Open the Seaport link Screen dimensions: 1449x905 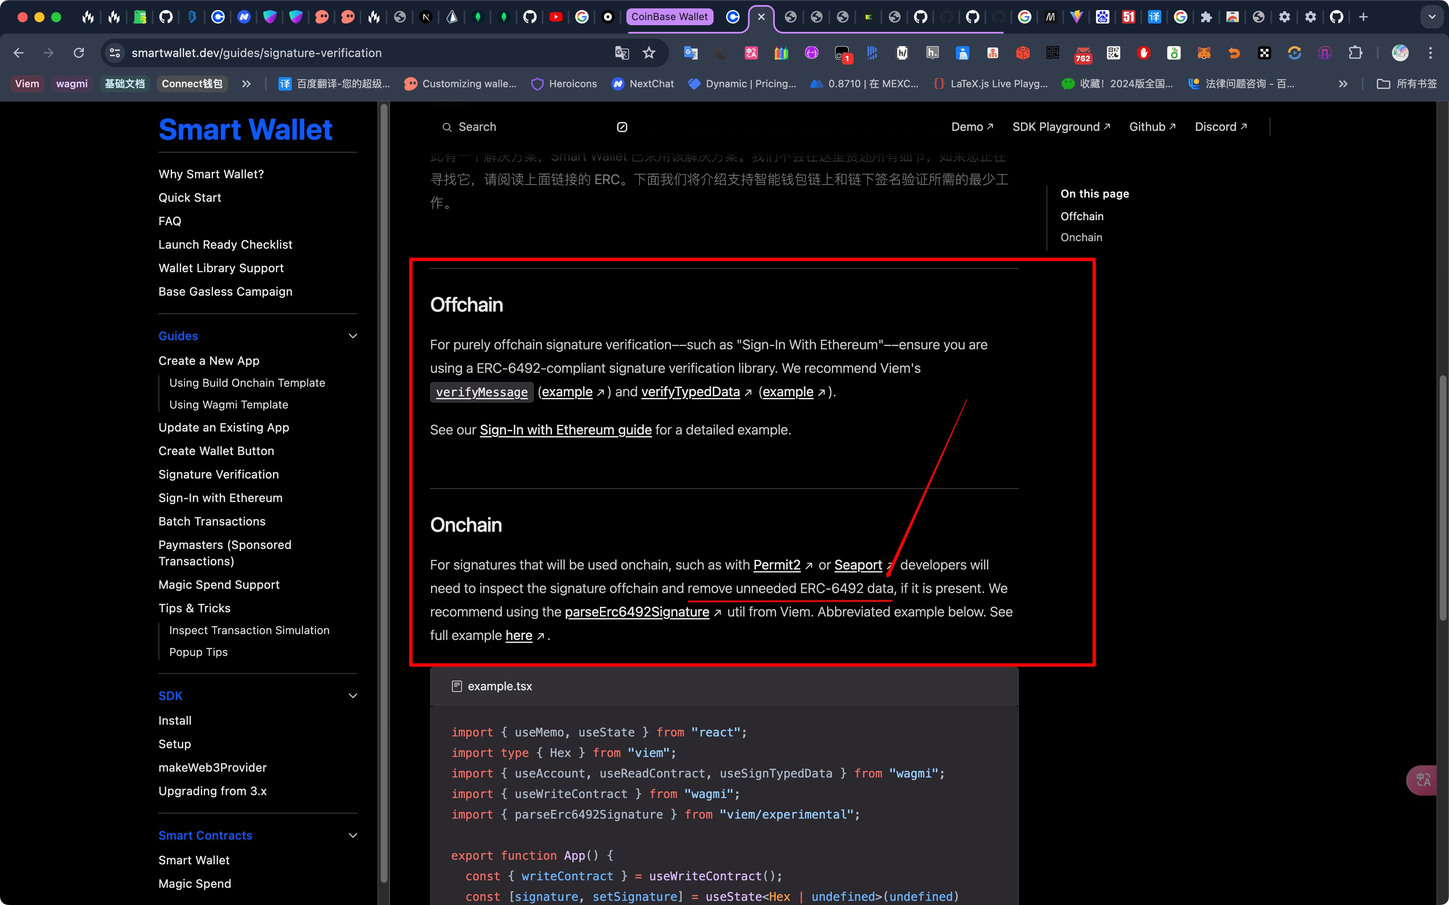(858, 565)
